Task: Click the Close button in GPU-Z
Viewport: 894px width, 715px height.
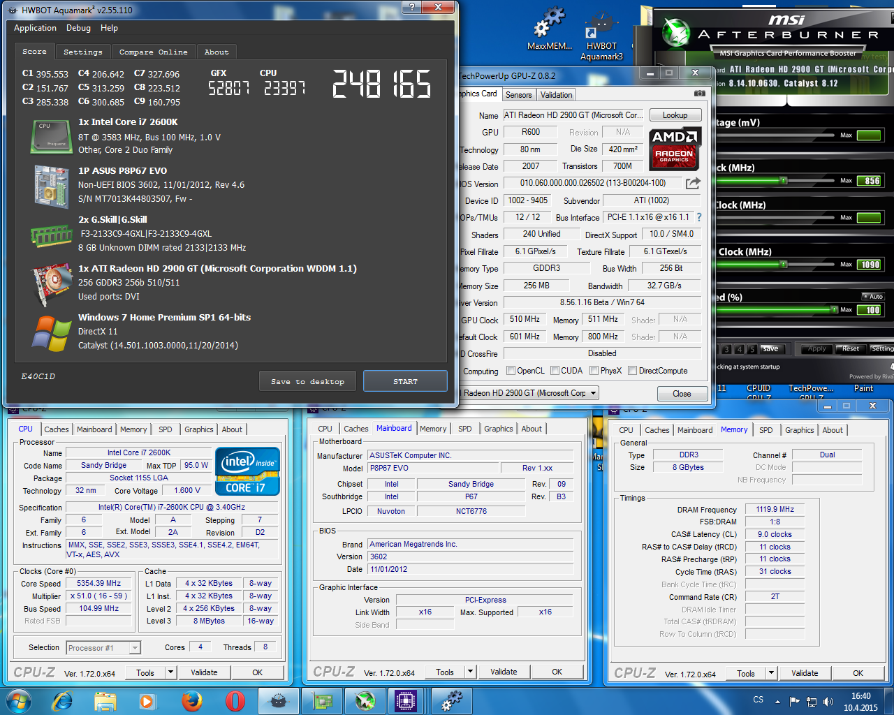Action: click(x=682, y=394)
